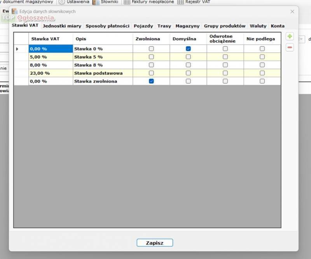Click the Zapisz button

click(x=155, y=243)
